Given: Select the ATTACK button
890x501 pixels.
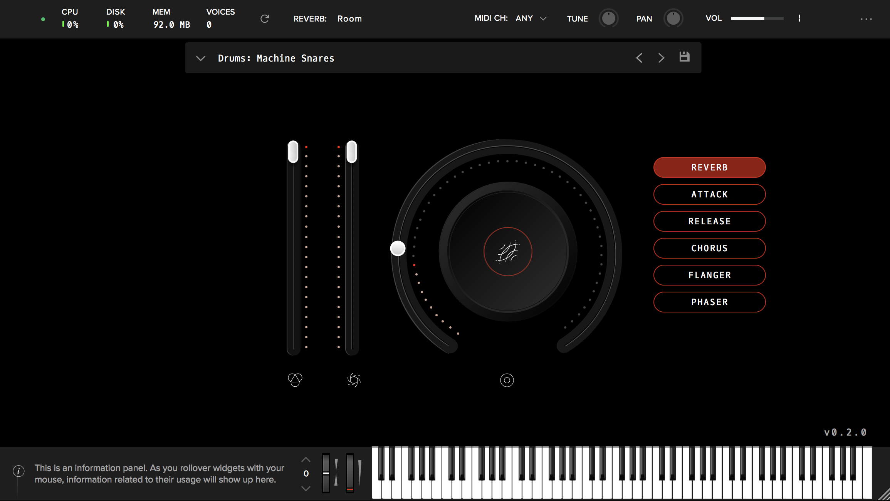Looking at the screenshot, I should pyautogui.click(x=709, y=194).
